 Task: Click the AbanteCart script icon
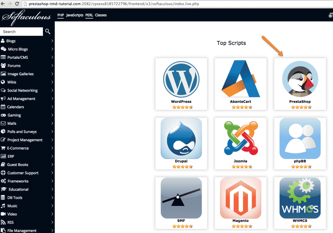coord(240,79)
